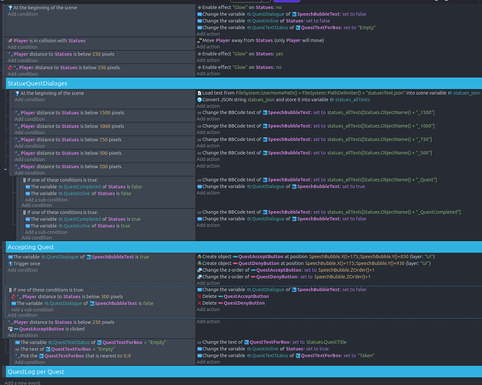Click the Convert JSON string action icon
The height and width of the screenshot is (385, 482).
pos(199,99)
